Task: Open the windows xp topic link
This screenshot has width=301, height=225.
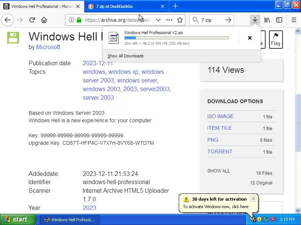Action: (x=123, y=72)
